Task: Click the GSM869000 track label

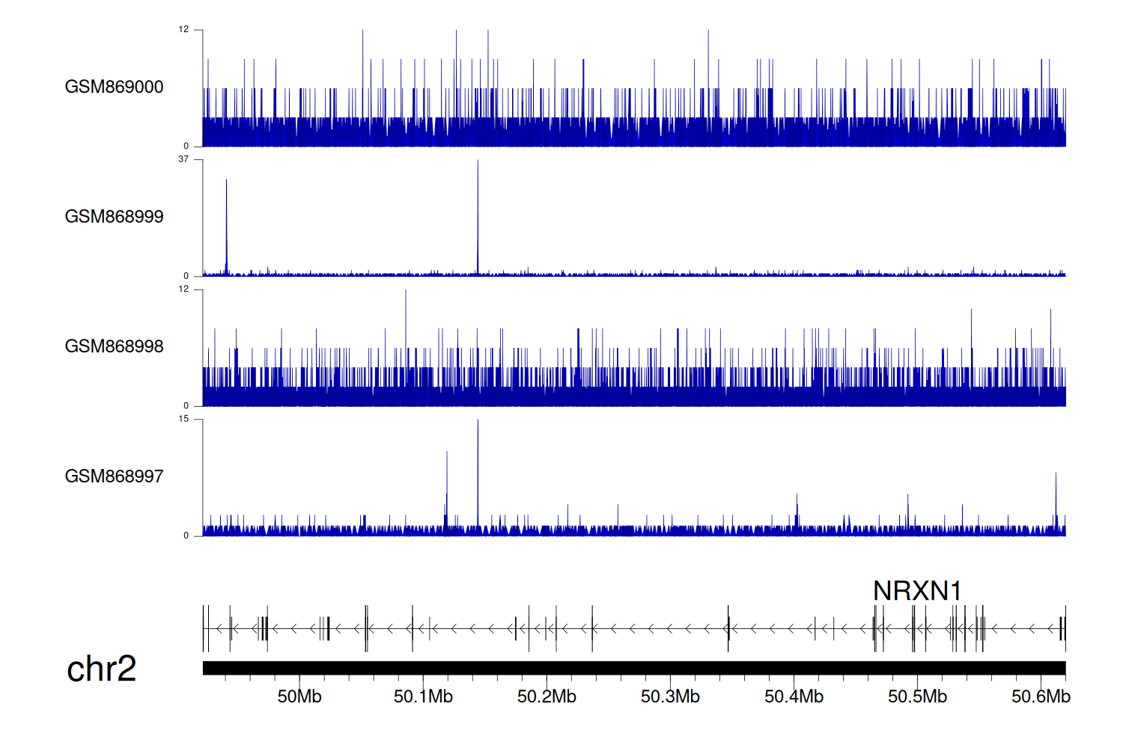Action: pyautogui.click(x=114, y=87)
